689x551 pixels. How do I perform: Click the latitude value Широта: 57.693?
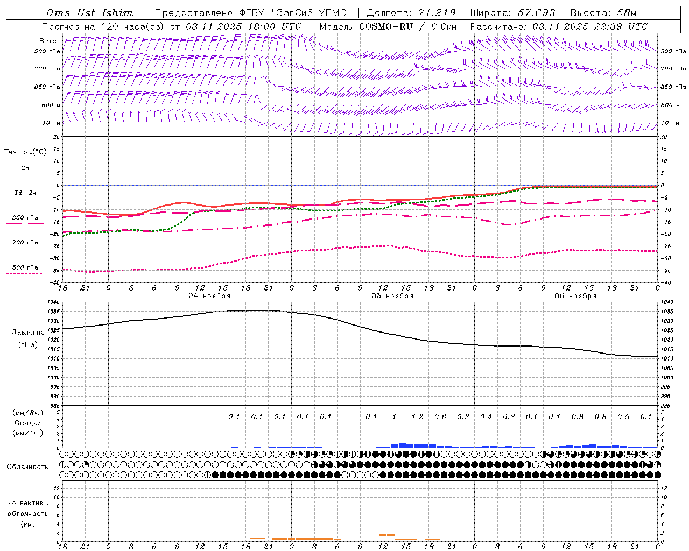[x=512, y=13]
